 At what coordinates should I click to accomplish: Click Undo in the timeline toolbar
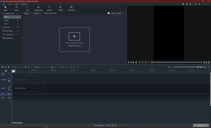[2, 67]
